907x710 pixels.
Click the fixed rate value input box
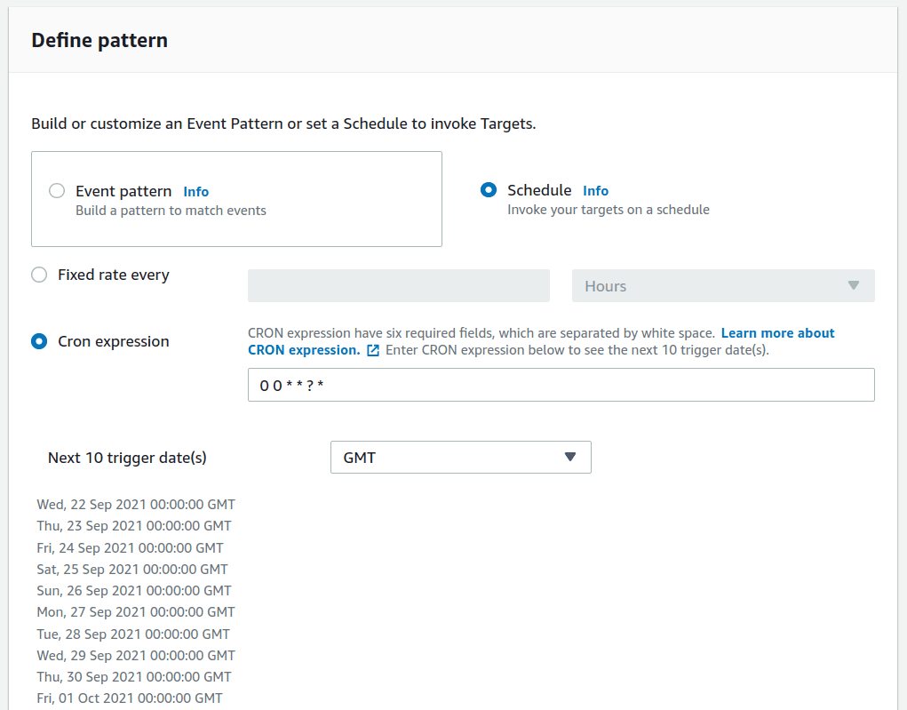click(398, 285)
